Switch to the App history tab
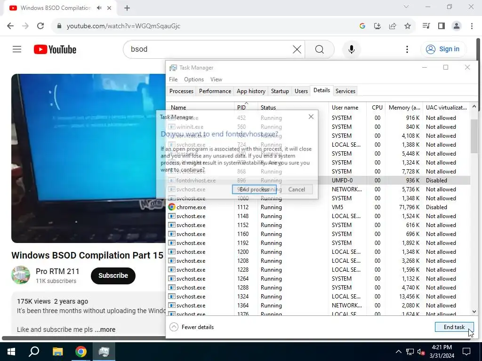 coord(251,91)
